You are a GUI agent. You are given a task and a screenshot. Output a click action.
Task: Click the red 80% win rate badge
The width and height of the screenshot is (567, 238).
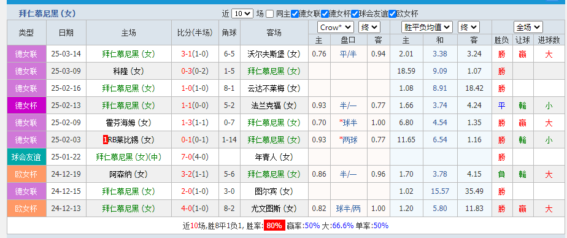click(x=274, y=226)
